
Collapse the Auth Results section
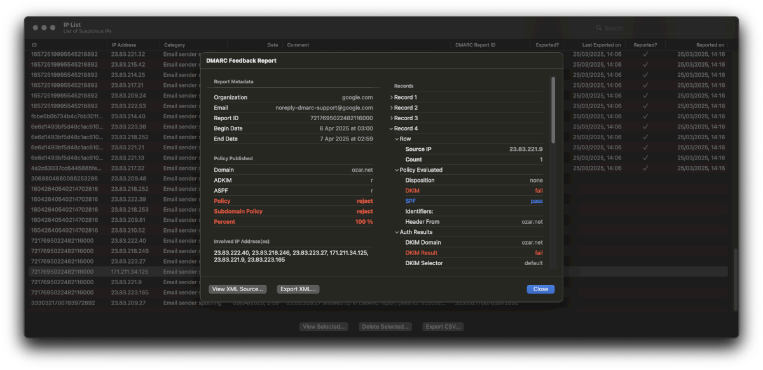tap(397, 233)
